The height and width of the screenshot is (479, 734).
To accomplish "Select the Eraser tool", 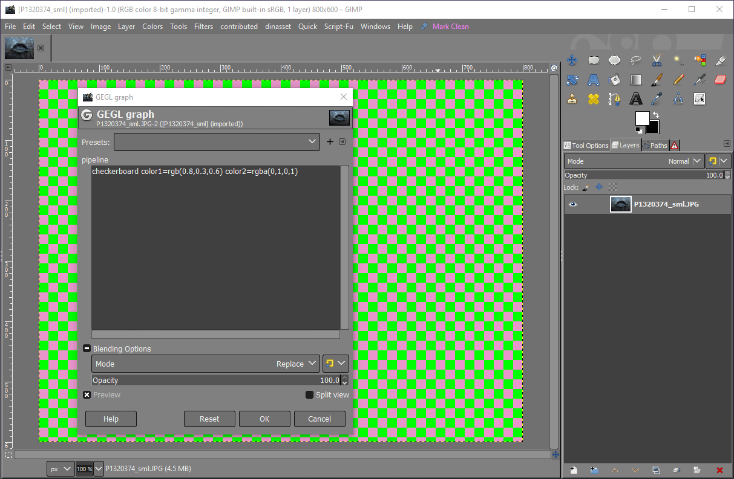I will click(720, 80).
